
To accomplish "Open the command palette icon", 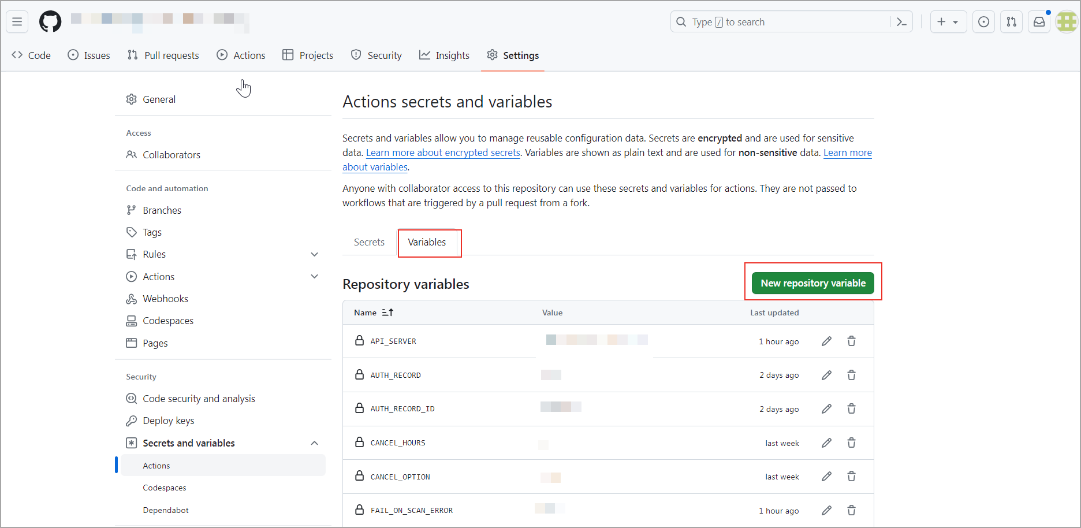I will (901, 22).
